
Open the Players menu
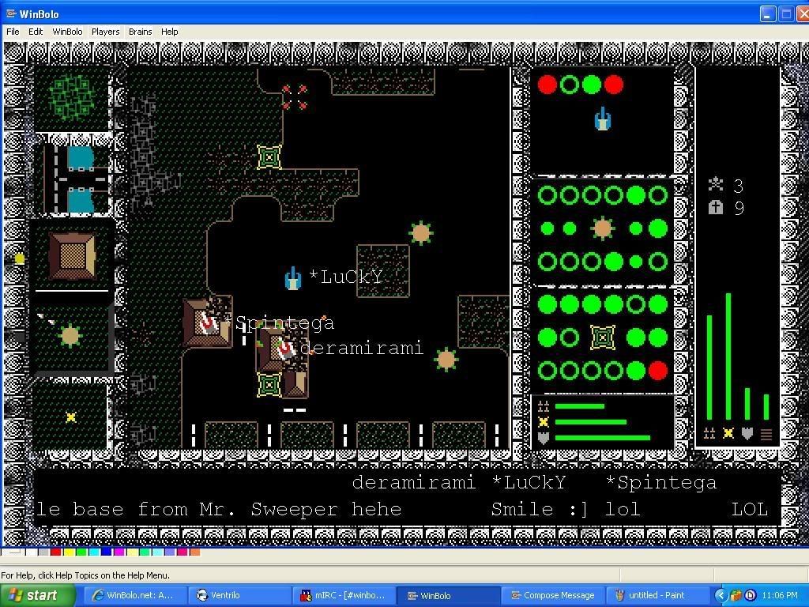[105, 32]
